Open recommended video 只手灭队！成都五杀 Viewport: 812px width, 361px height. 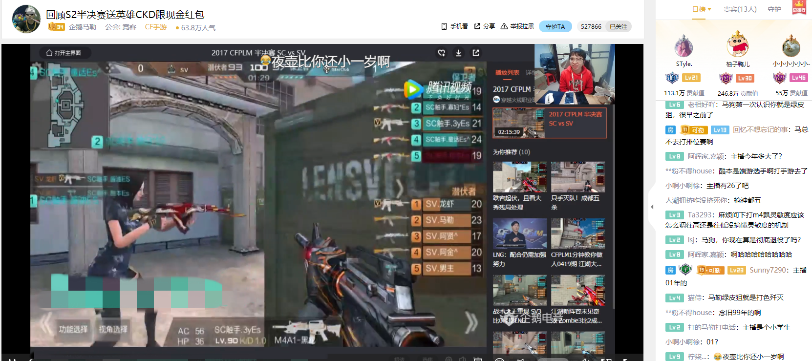pos(578,186)
